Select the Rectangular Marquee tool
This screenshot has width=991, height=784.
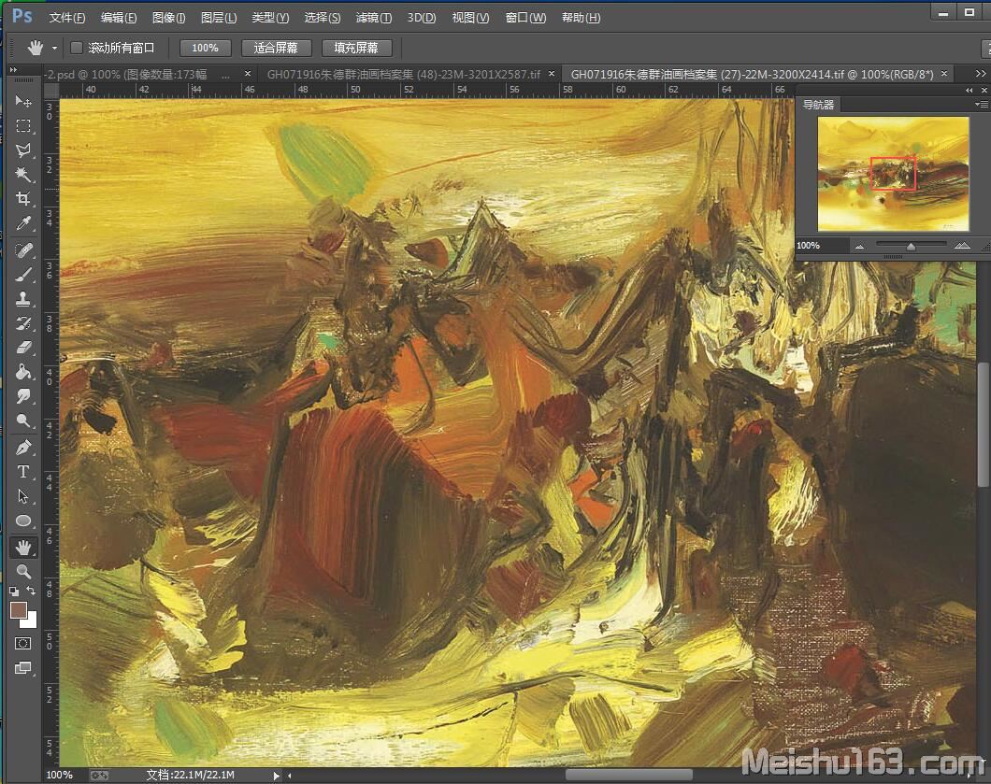pos(23,126)
